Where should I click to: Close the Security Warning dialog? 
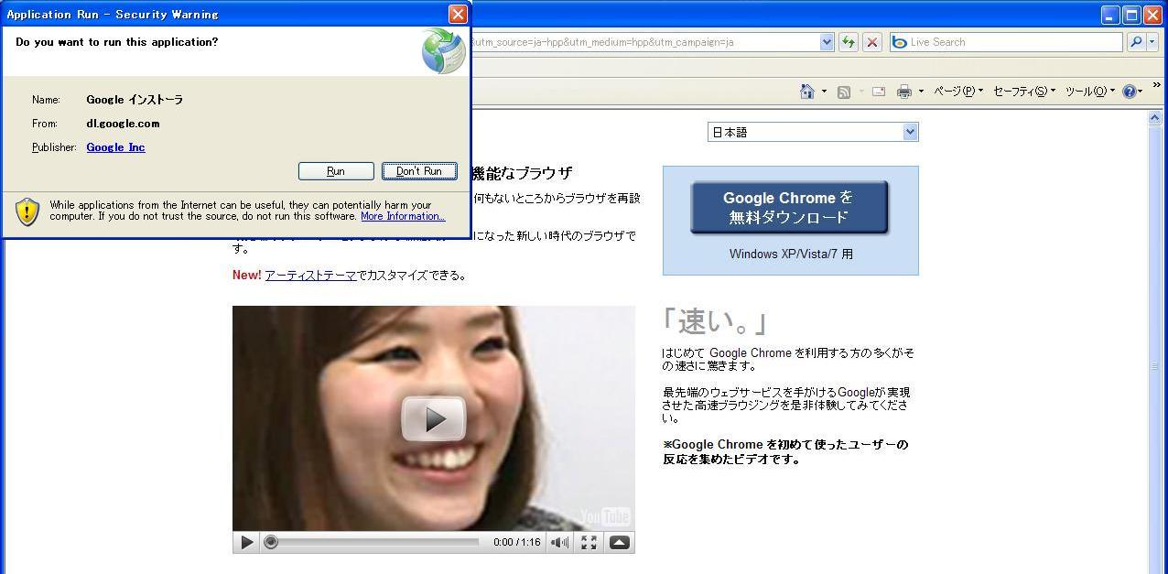pos(458,14)
